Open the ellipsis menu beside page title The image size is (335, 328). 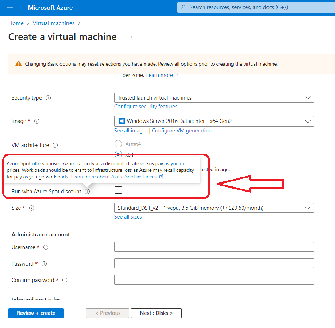click(130, 37)
